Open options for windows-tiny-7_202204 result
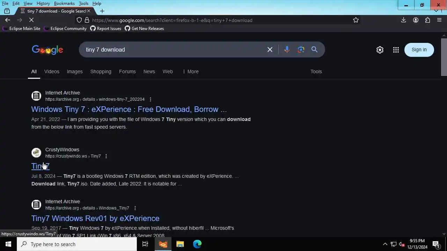The height and width of the screenshot is (251, 447). (151, 99)
